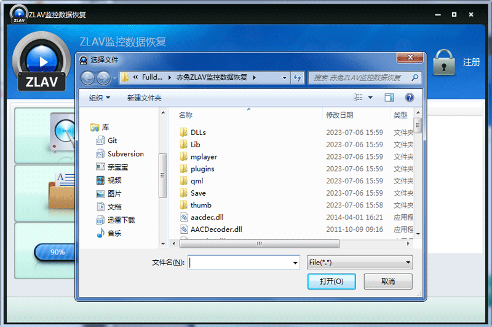
Task: Click the 取消 button
Action: click(388, 282)
